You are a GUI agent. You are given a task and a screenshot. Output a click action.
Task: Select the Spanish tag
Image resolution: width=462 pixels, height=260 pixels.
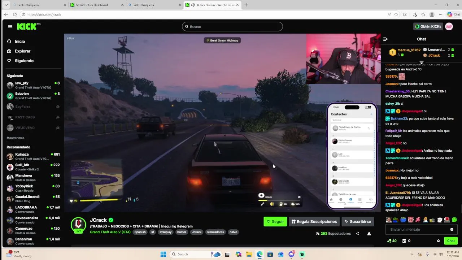140,232
